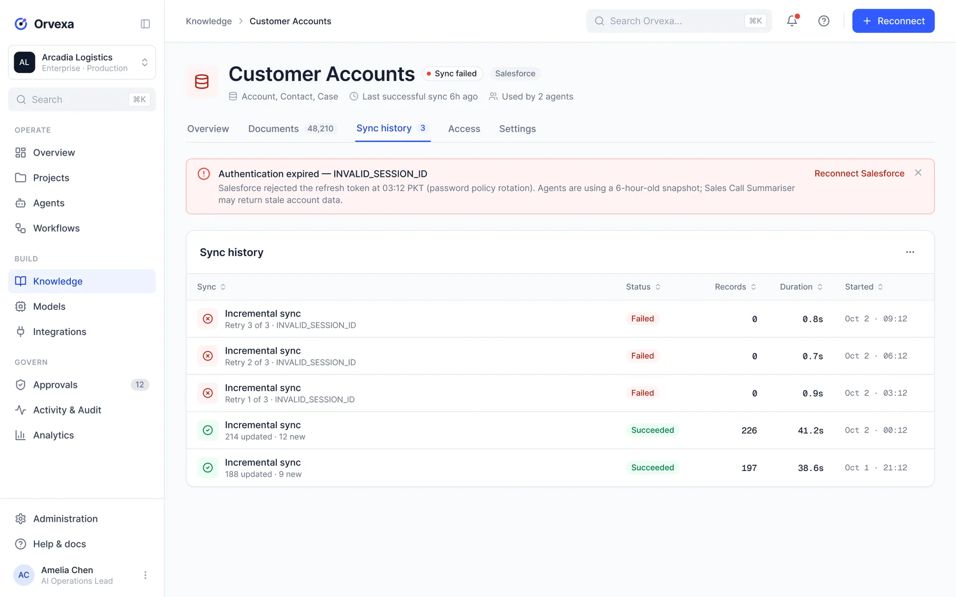Click the Reconnect Salesforce link

tap(859, 173)
